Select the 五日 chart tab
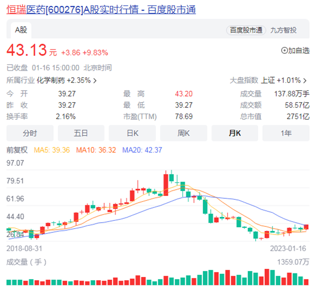The width and height of the screenshot is (316, 290). coord(81,133)
